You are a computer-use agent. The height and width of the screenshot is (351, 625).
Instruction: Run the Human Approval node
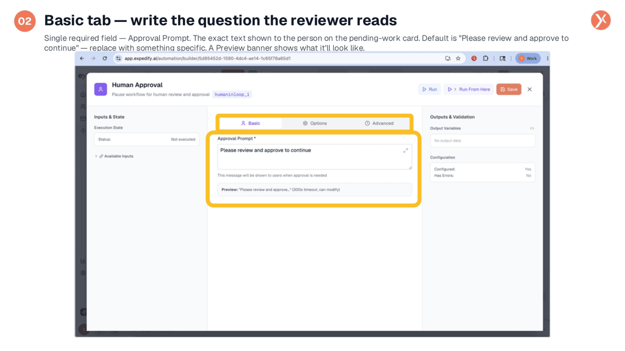point(430,89)
